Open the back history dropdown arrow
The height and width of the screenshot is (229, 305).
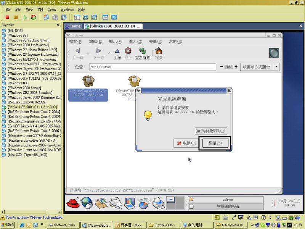[x=88, y=53]
